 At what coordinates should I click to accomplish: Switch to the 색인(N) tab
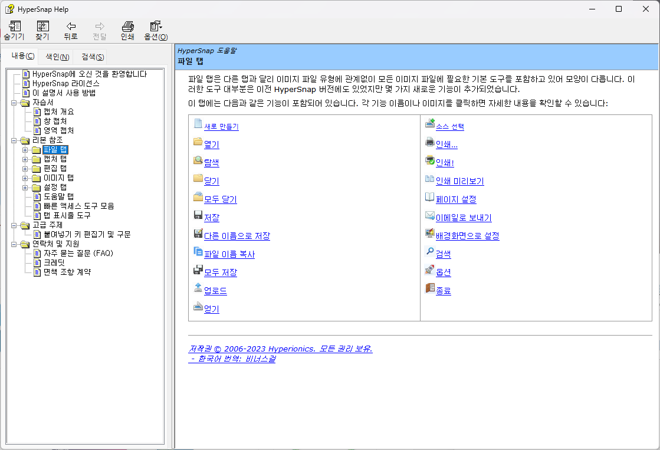[x=57, y=57]
